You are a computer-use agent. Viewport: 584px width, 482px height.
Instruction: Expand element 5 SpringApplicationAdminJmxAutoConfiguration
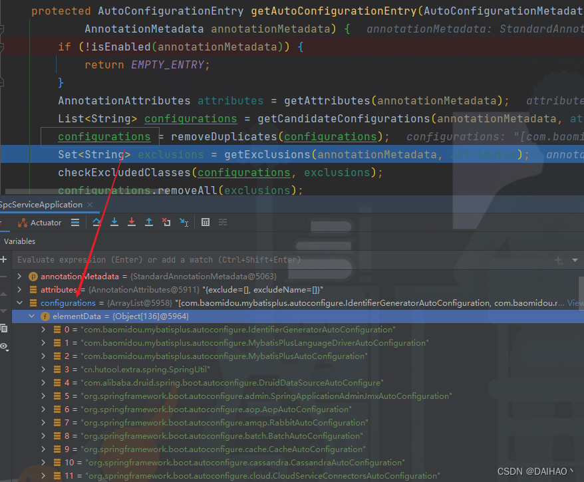[x=44, y=396]
